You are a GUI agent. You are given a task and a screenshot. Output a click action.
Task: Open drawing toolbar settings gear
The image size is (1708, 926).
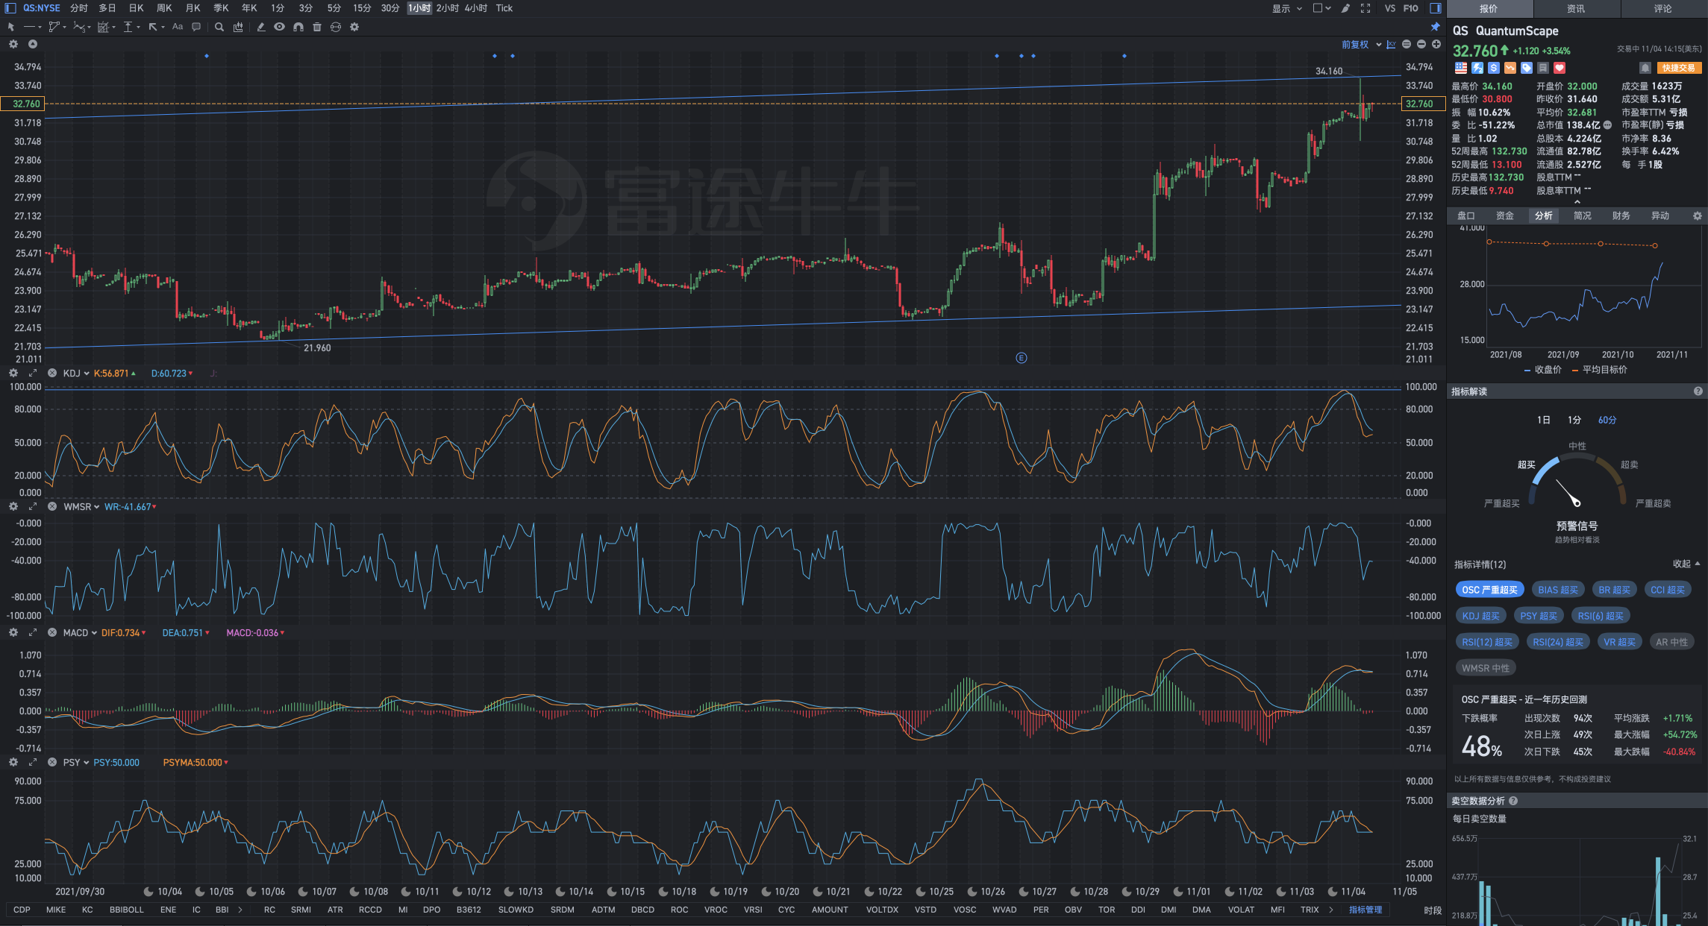354,27
